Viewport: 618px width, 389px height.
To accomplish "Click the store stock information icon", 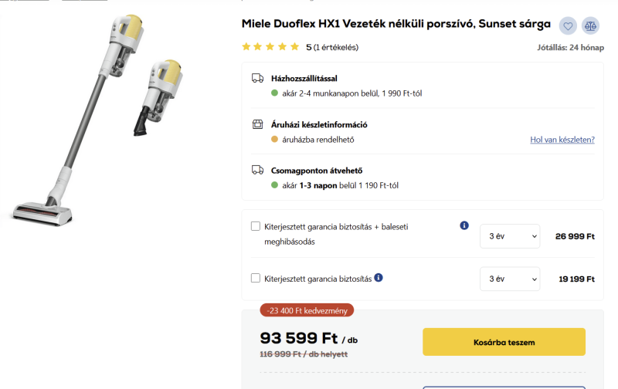I will pos(258,124).
